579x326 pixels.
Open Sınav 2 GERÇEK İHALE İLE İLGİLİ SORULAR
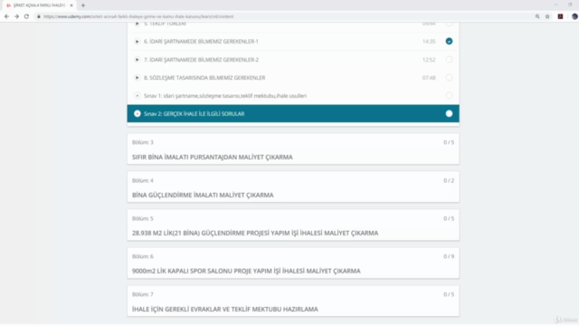(194, 114)
